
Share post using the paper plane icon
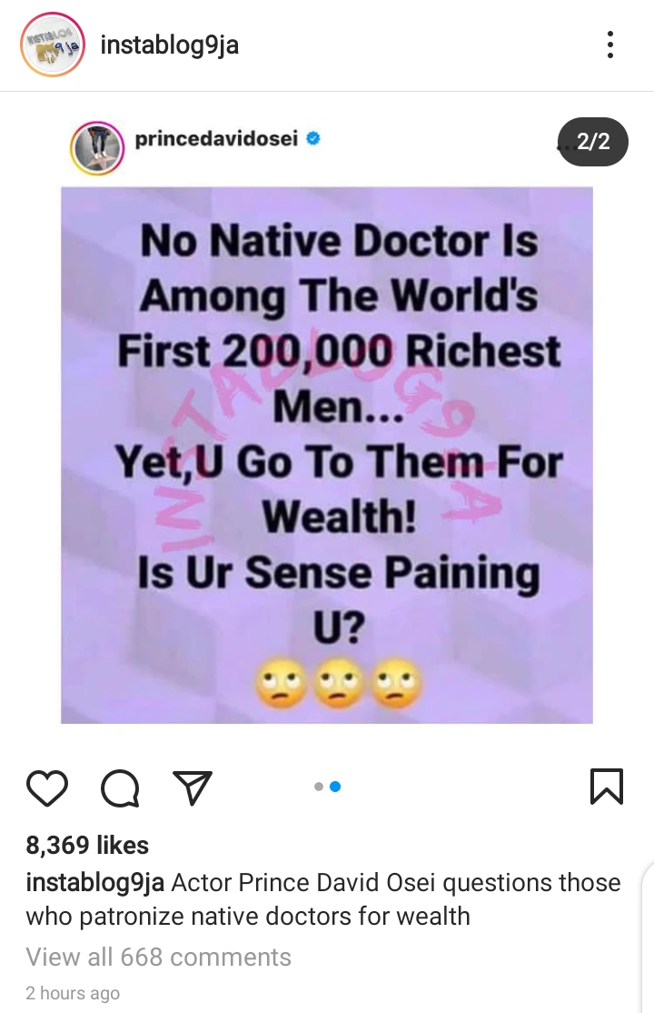[193, 787]
